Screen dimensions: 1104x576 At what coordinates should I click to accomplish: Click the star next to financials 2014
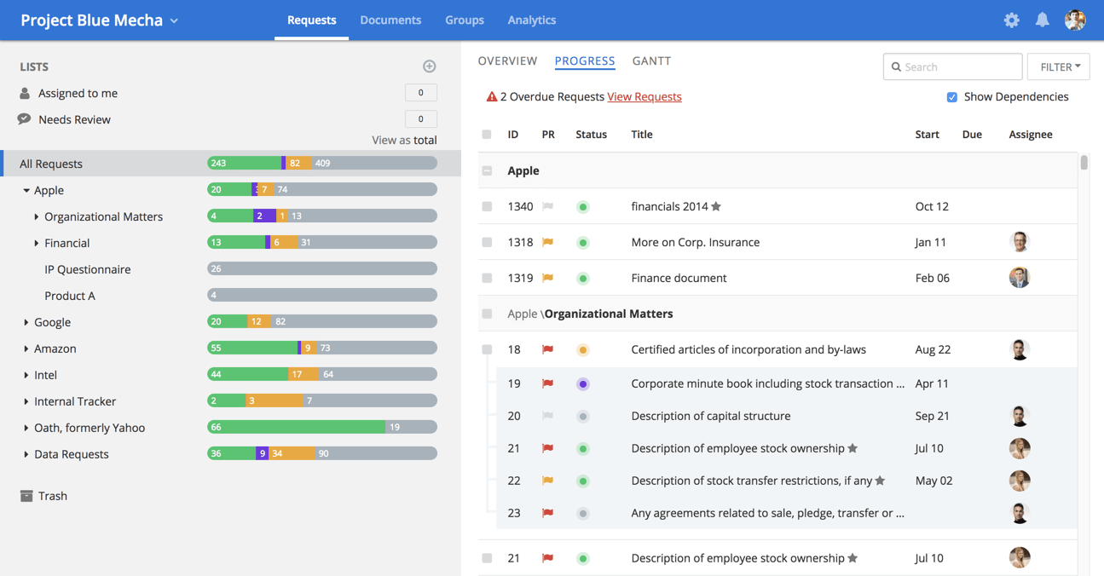pos(716,206)
